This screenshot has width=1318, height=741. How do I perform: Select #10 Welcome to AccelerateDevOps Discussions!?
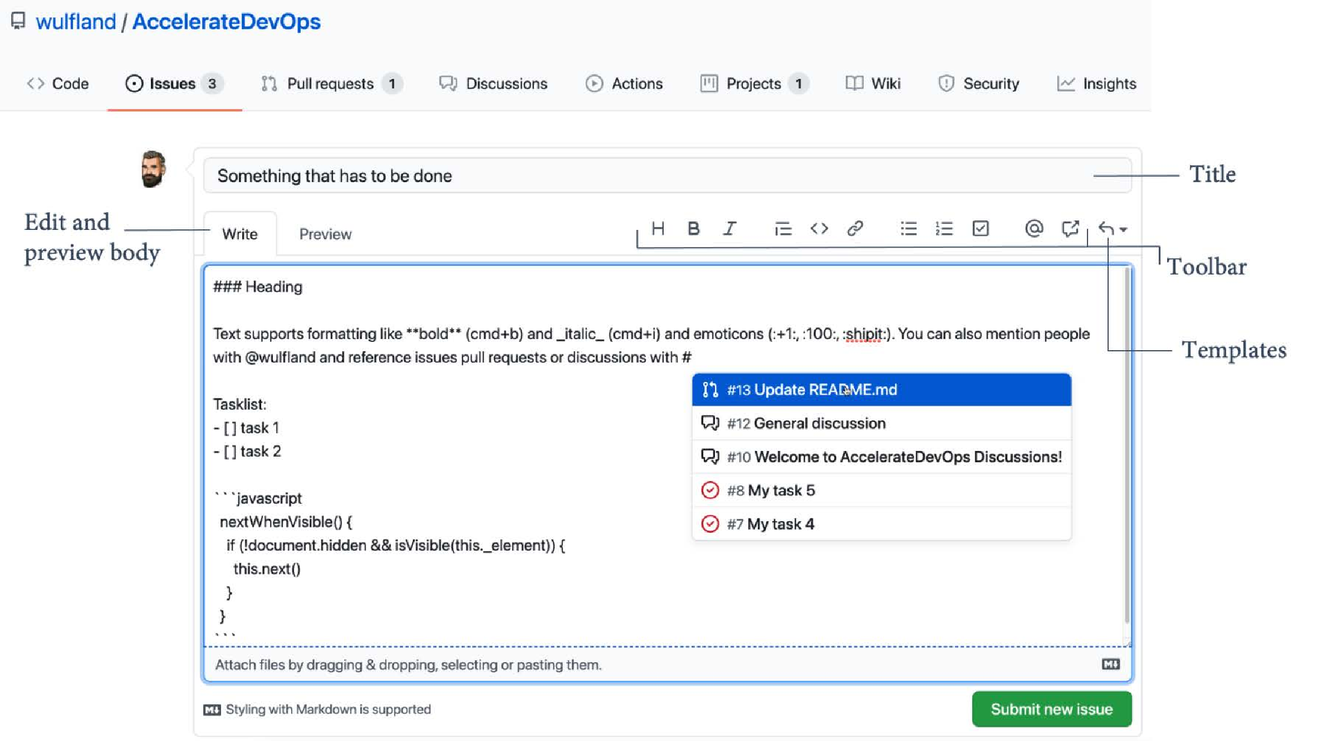pyautogui.click(x=881, y=457)
